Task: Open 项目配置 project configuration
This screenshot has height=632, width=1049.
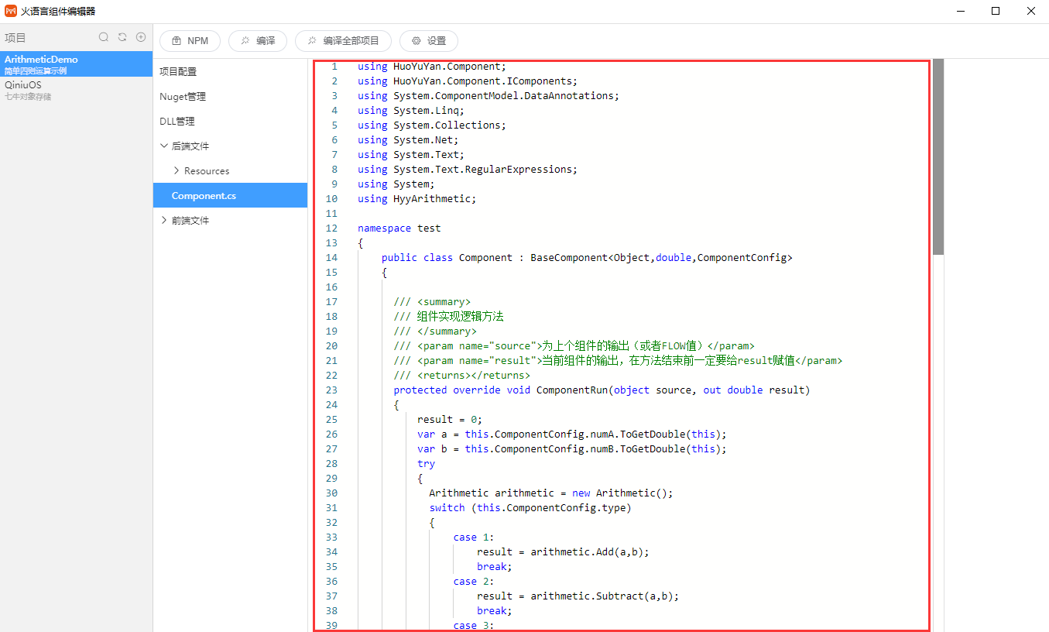Action: (178, 71)
